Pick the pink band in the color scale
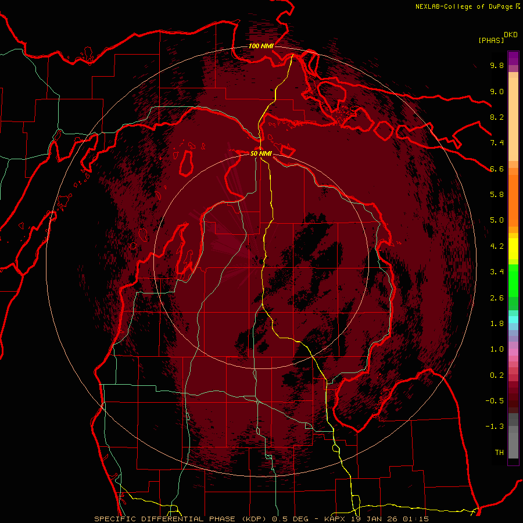 pos(513,352)
